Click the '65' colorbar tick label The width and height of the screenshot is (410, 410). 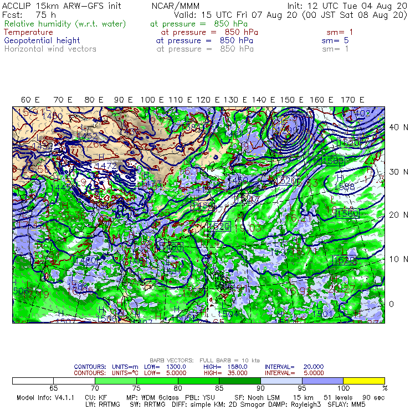coord(54,388)
